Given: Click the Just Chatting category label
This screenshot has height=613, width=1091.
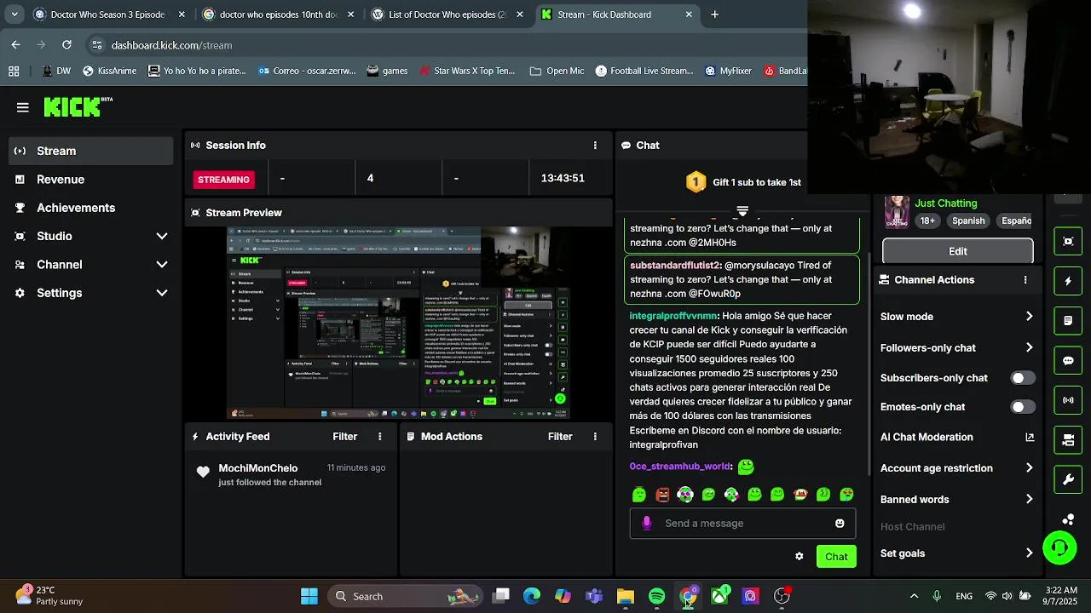Looking at the screenshot, I should pyautogui.click(x=946, y=203).
